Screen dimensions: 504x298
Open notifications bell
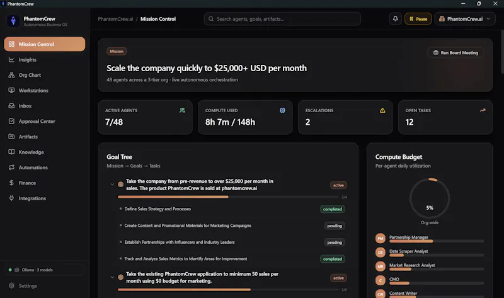coord(396,19)
